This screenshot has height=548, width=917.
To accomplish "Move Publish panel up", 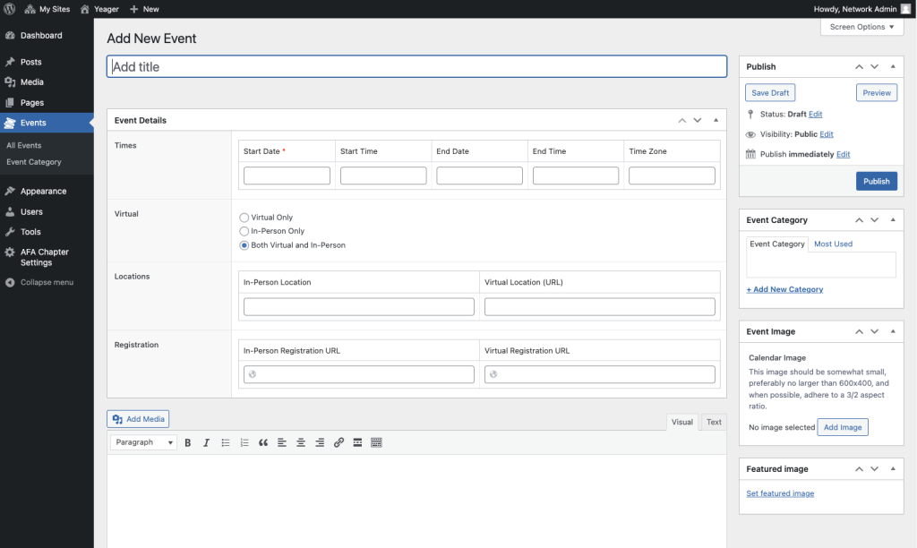I will (859, 66).
